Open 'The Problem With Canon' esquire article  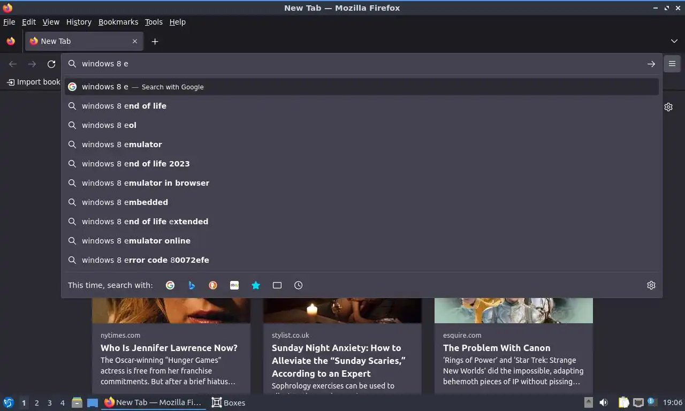coord(497,348)
